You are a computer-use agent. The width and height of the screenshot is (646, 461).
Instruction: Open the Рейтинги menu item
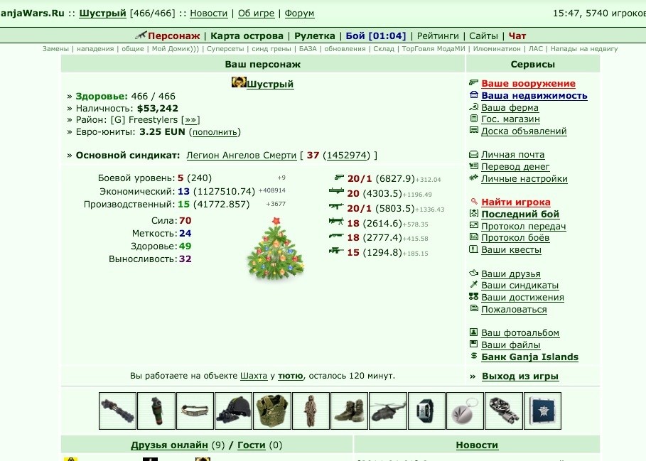click(x=438, y=36)
